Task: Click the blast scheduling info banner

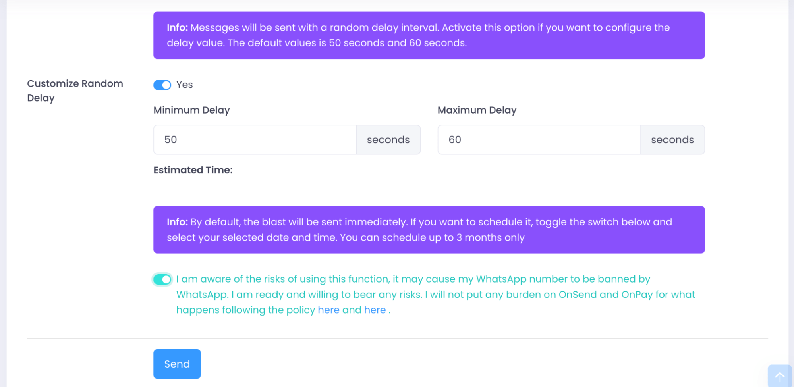Action: (x=429, y=230)
